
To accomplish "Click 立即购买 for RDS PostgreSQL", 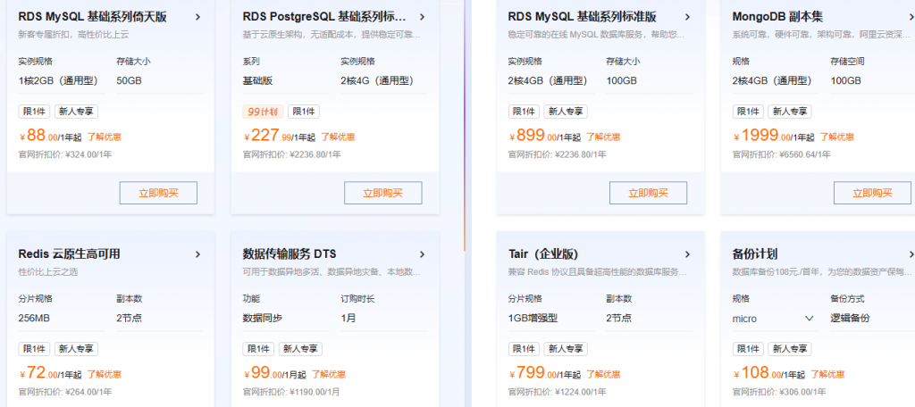I will pos(382,193).
